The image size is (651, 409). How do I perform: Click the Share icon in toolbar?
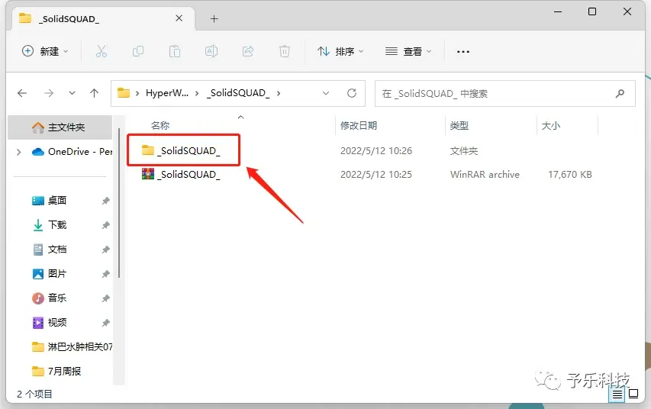tap(248, 51)
